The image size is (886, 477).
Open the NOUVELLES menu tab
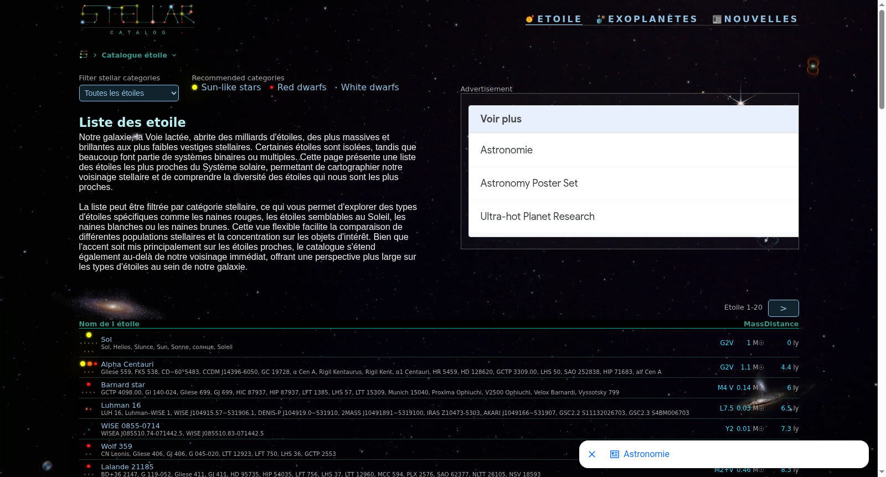coord(755,19)
